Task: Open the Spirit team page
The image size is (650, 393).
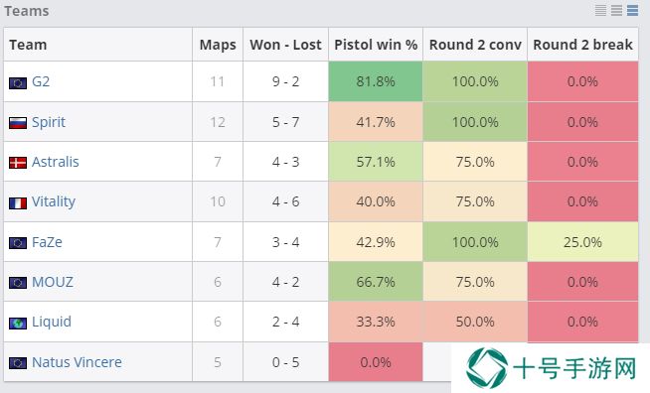Action: tap(49, 122)
